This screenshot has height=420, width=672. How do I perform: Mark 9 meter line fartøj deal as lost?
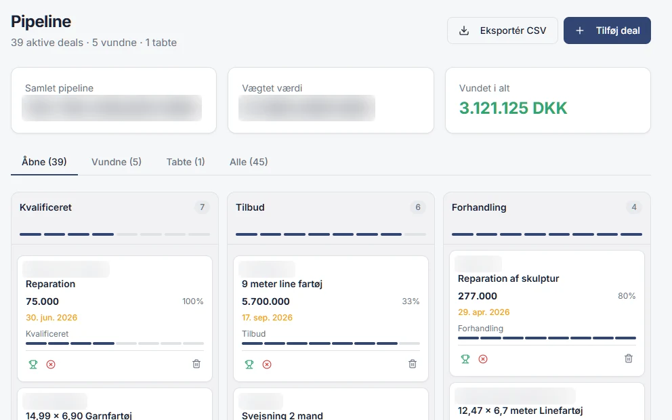point(267,364)
